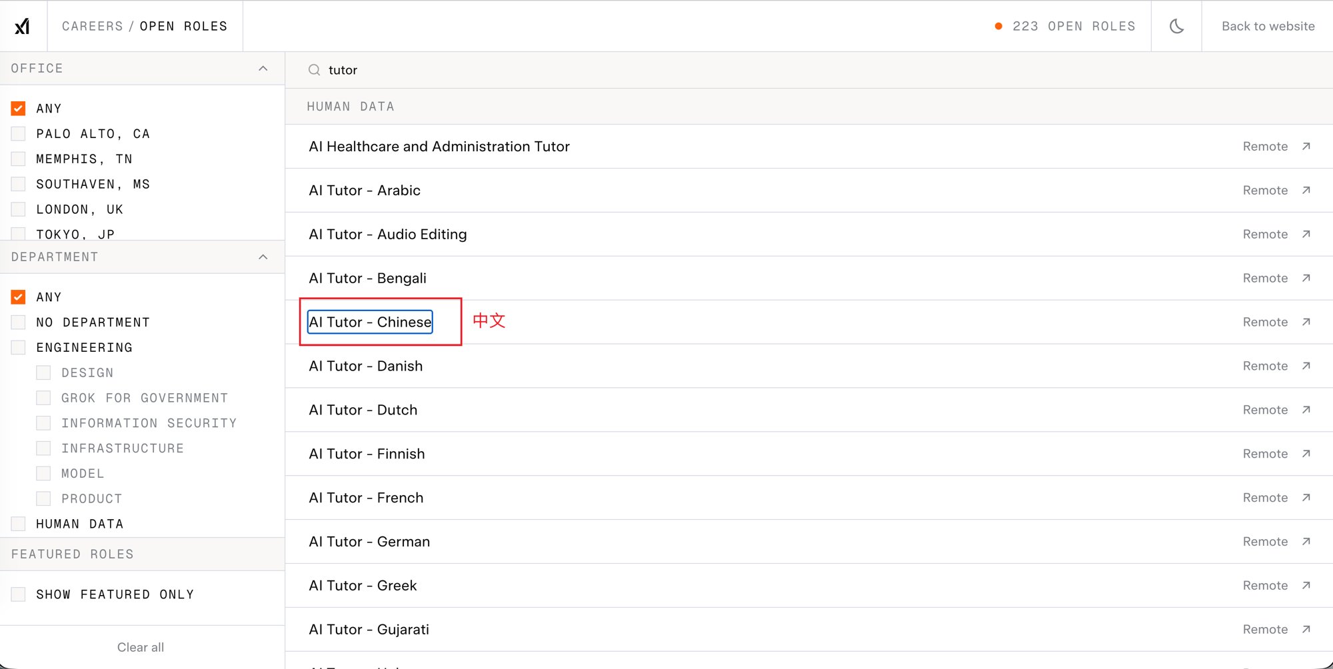The image size is (1333, 669).
Task: Open arrow icon for AI Tutor - Bengali
Action: [1306, 278]
